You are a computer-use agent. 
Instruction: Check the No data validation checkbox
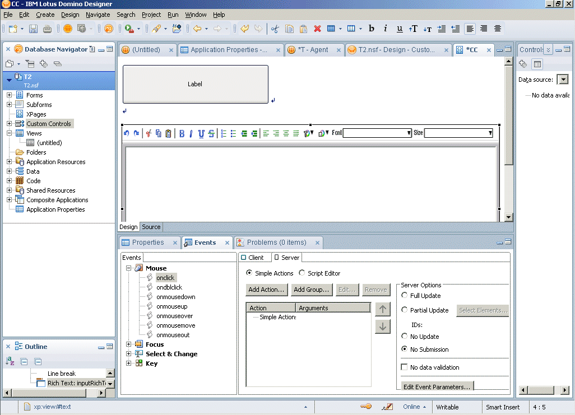pyautogui.click(x=405, y=367)
